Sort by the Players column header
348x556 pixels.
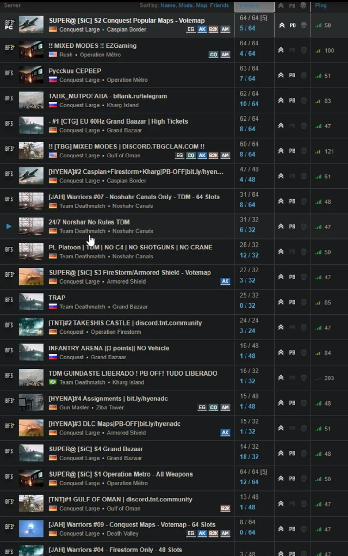coord(254,6)
